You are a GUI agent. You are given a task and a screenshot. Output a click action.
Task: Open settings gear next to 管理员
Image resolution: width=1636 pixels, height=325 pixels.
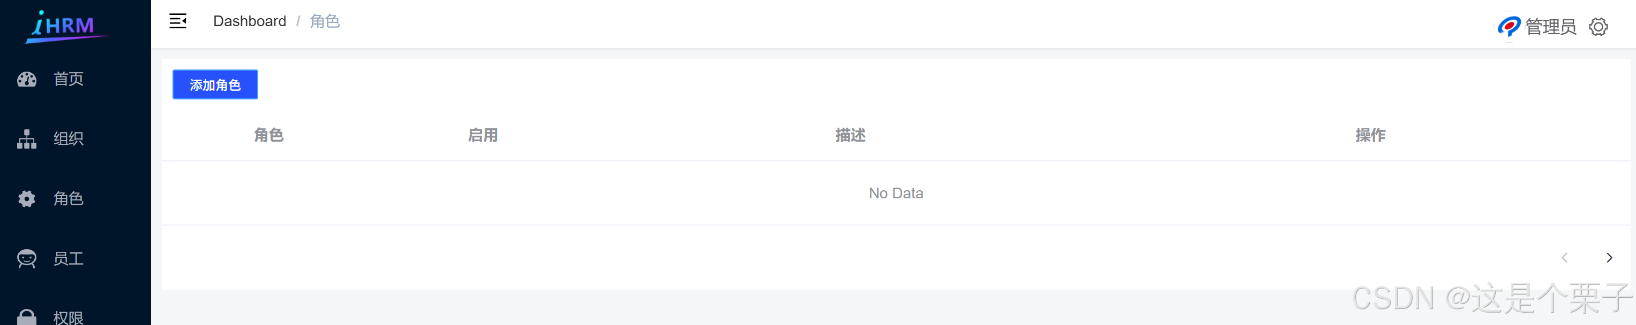(x=1599, y=27)
